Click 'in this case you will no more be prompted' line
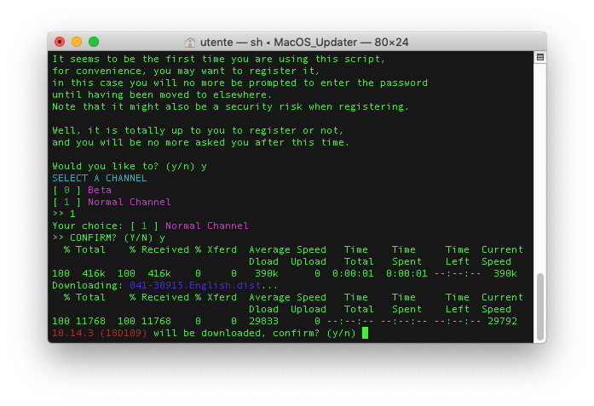The width and height of the screenshot is (594, 406). (239, 83)
